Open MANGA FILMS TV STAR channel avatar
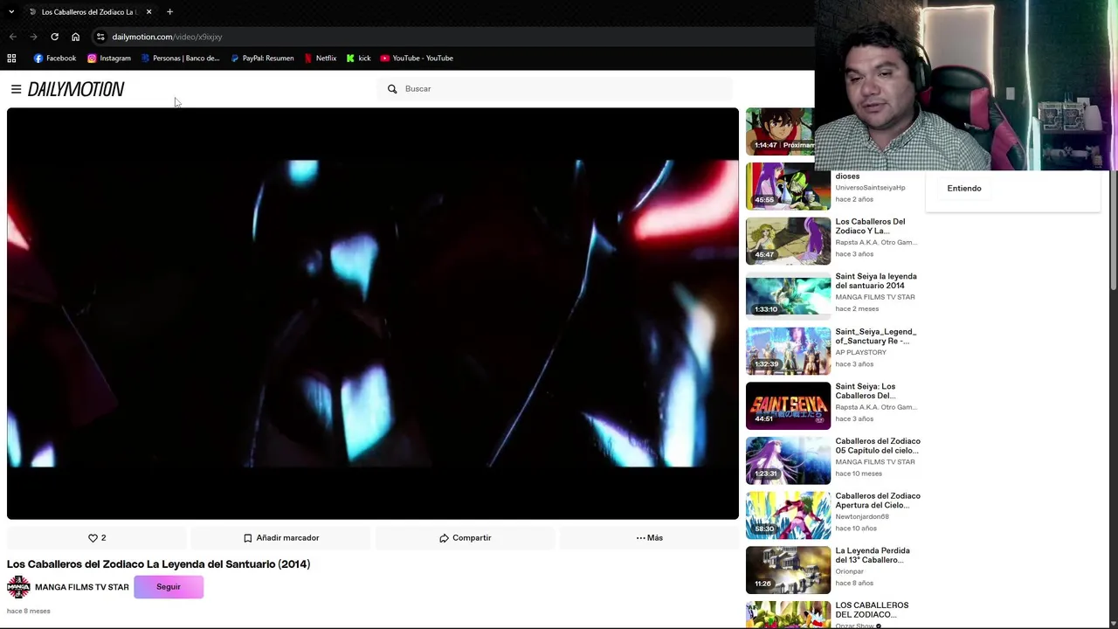1118x629 pixels. point(18,587)
